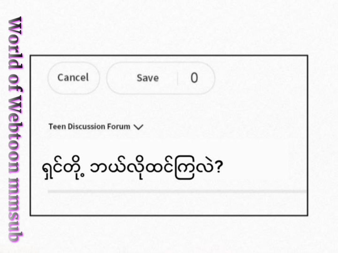This screenshot has width=338, height=253.
Task: Click the Cancel button
Action: tap(73, 78)
